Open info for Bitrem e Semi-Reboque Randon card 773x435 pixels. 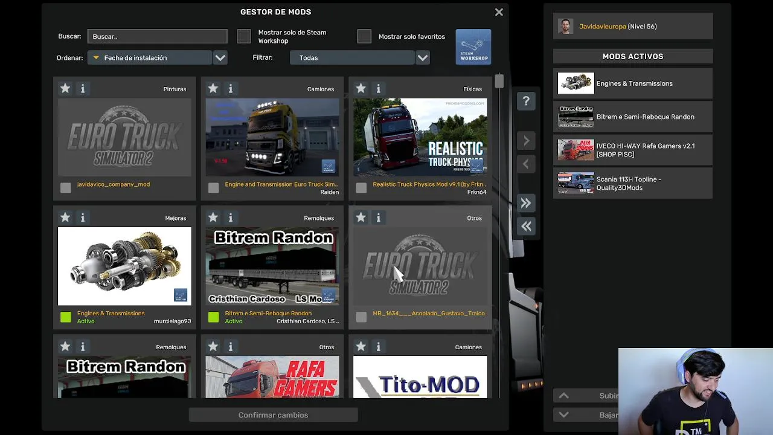(x=231, y=217)
